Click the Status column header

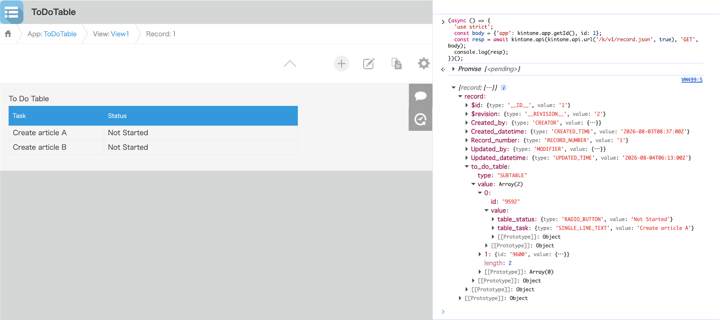[201, 116]
